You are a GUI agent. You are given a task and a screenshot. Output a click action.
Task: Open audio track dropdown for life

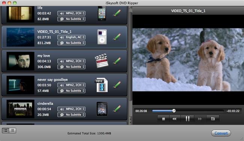click(x=71, y=13)
